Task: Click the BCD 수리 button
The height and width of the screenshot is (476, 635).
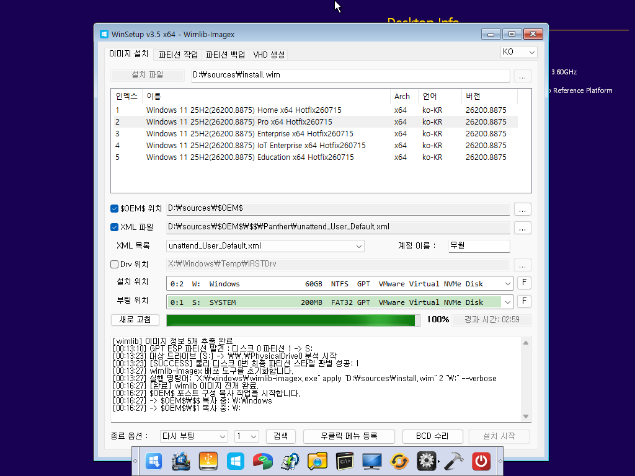Action: (x=432, y=436)
